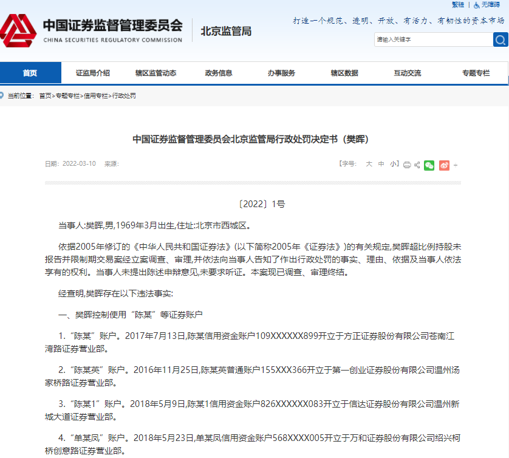Click the paragraph on “陈某英”账户

click(x=252, y=377)
